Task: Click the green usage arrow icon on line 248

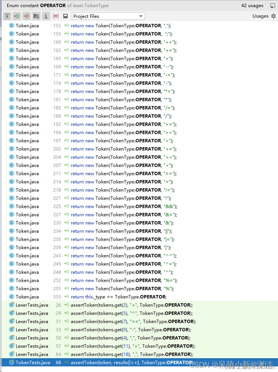Action: coord(67,272)
